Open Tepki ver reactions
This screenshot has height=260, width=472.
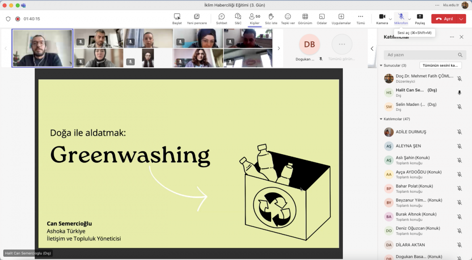pyautogui.click(x=288, y=19)
